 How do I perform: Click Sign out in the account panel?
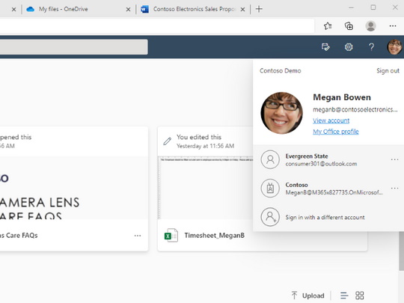(388, 70)
